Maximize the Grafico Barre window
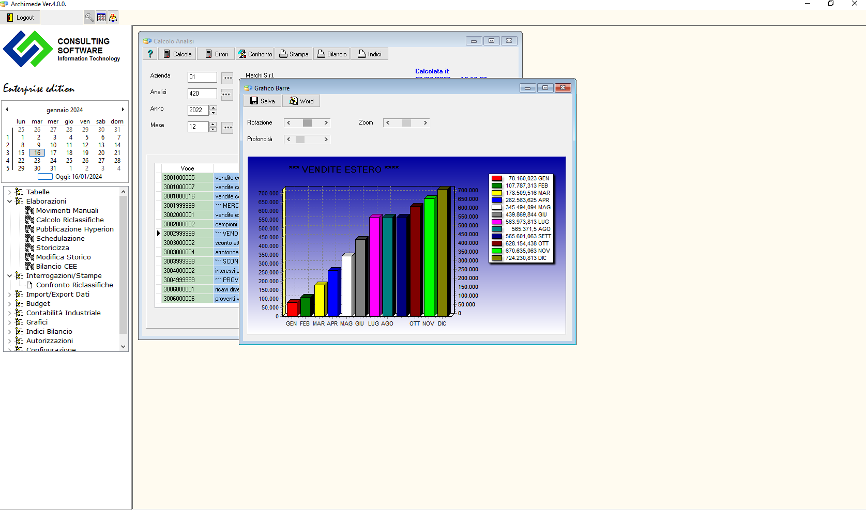The image size is (866, 510). coord(545,88)
